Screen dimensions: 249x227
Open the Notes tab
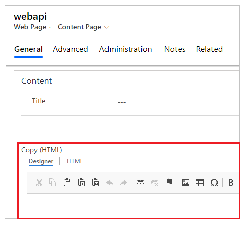pos(175,49)
